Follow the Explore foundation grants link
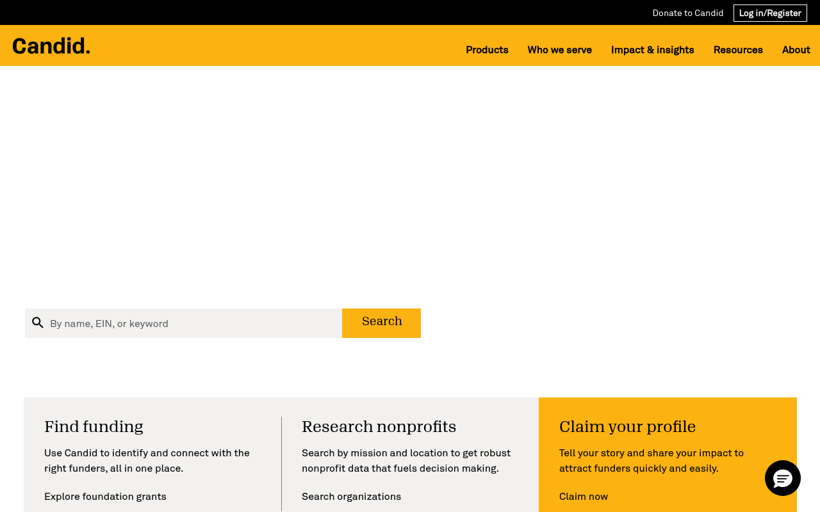 pos(105,497)
